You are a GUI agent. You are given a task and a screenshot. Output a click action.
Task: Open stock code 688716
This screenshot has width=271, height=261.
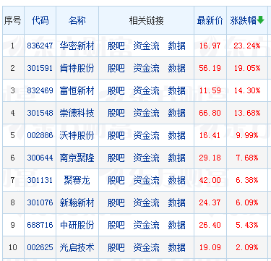[40, 225]
